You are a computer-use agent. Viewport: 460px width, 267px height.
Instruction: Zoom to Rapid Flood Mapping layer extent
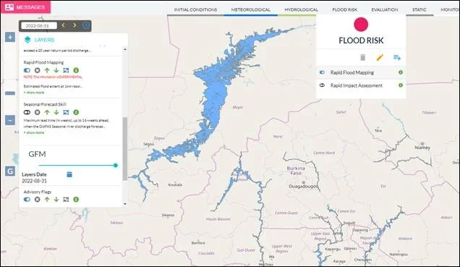(x=66, y=70)
